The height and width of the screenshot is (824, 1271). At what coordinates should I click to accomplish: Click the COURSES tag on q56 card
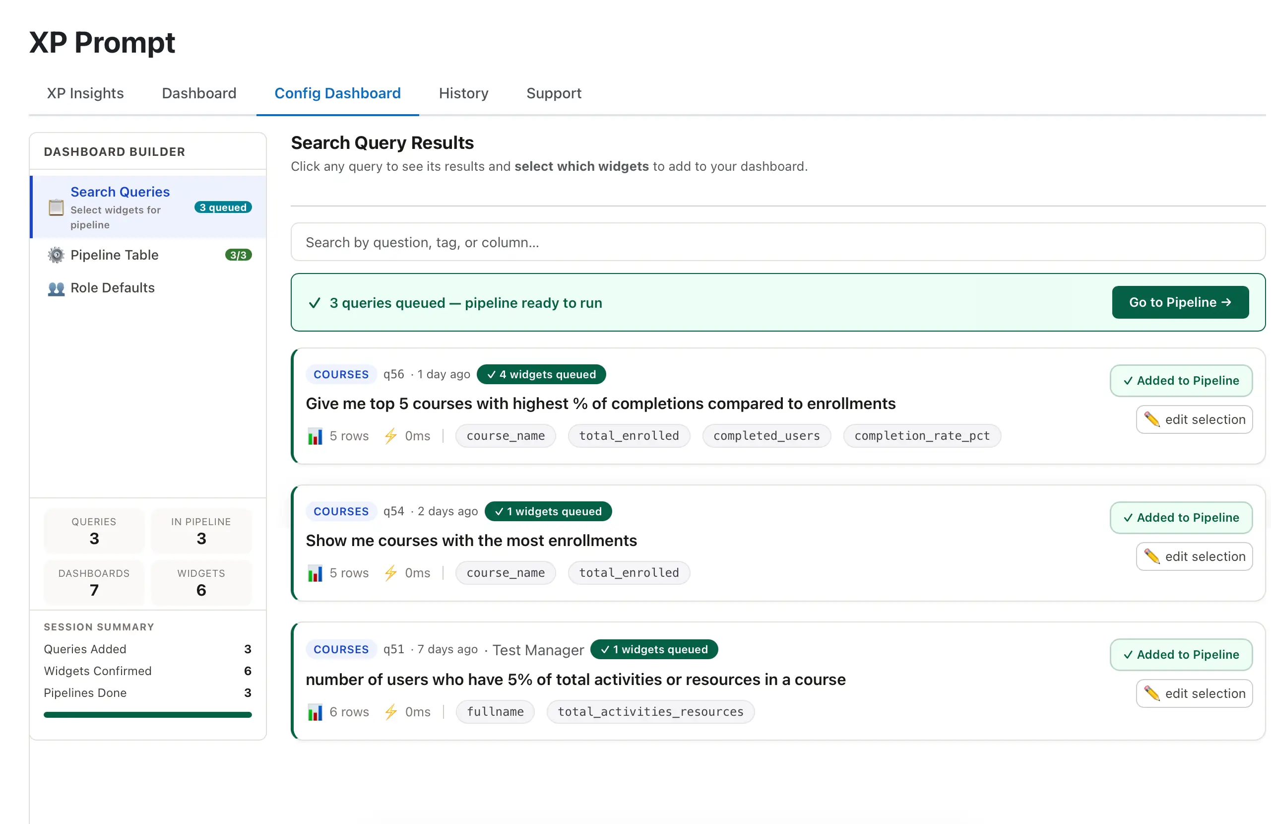point(341,375)
